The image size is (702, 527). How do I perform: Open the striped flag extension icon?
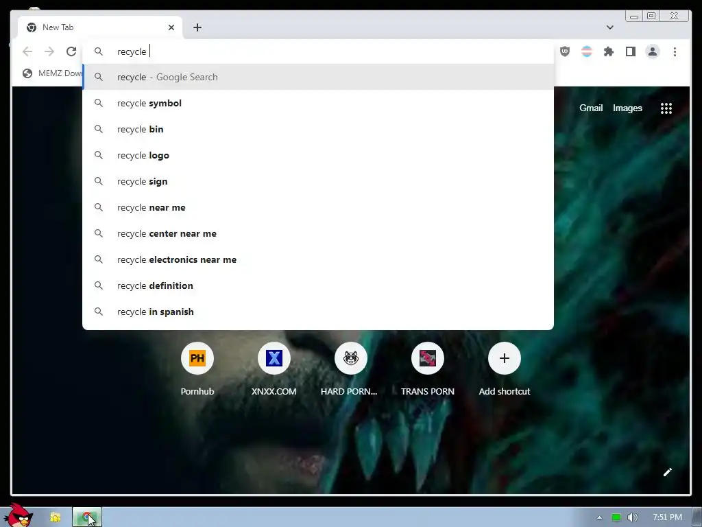[x=587, y=51]
